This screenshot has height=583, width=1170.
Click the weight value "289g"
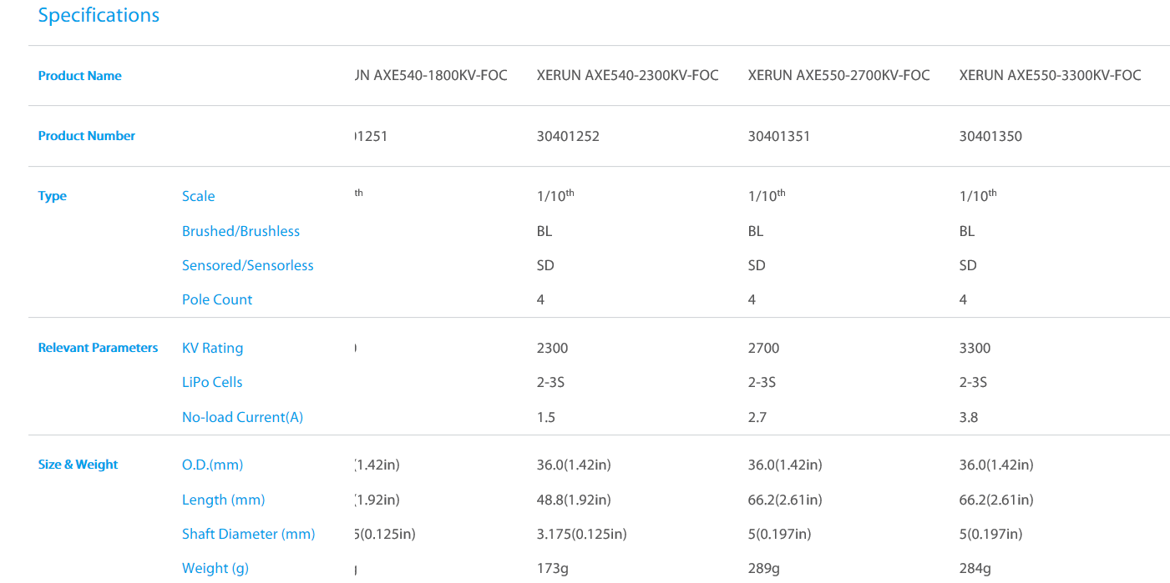(x=764, y=569)
